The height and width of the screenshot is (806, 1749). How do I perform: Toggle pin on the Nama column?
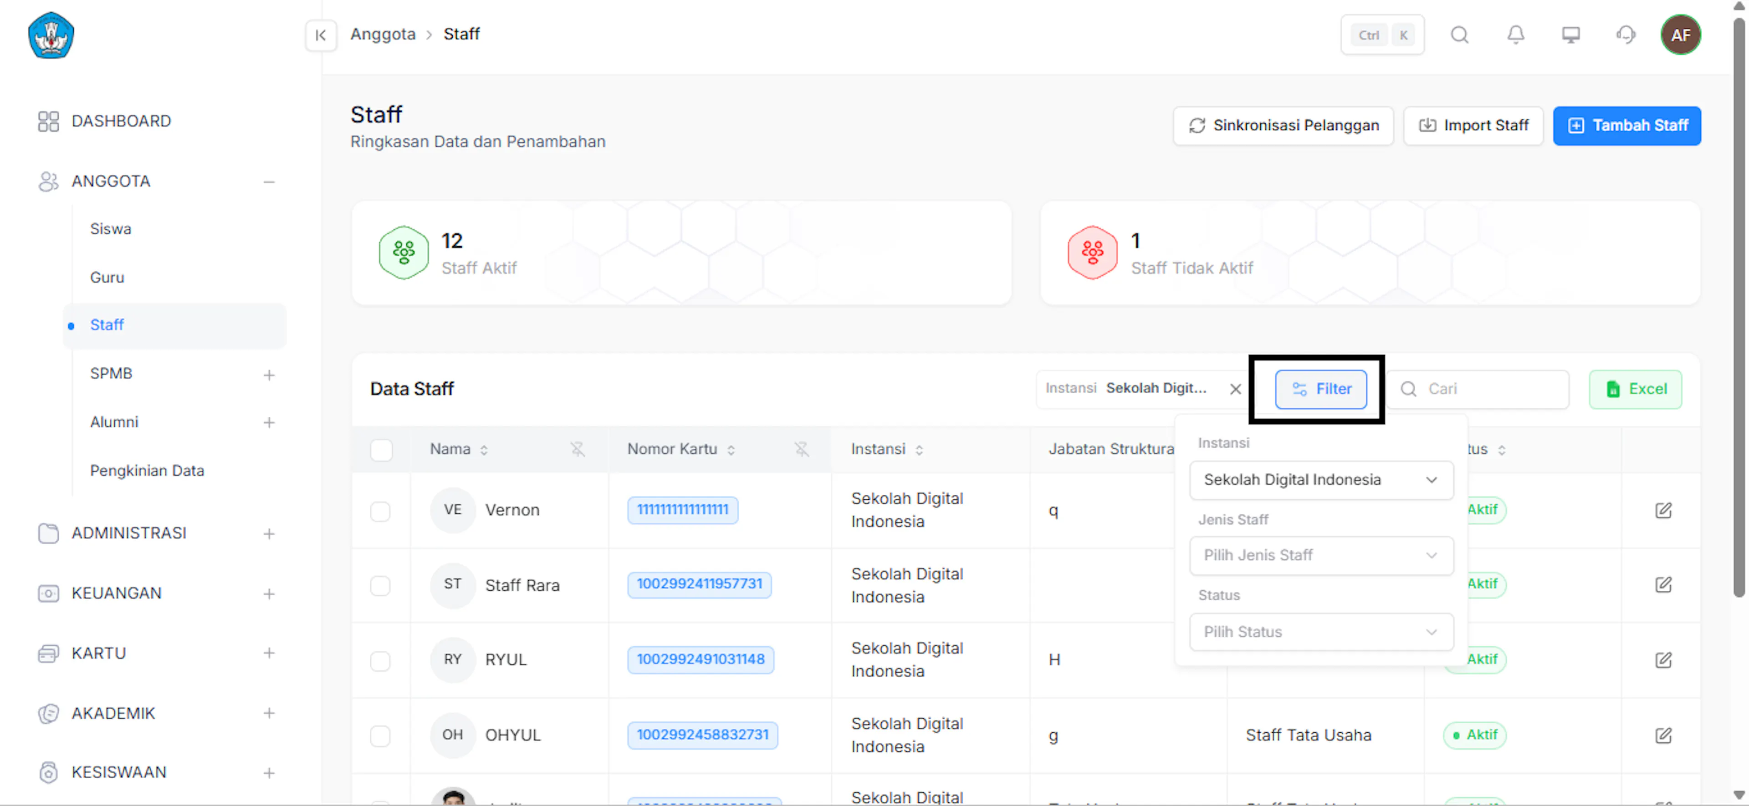[577, 449]
